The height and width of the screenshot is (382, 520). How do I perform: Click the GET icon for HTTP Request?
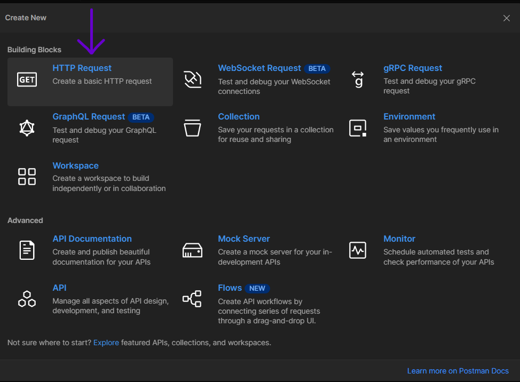point(27,79)
